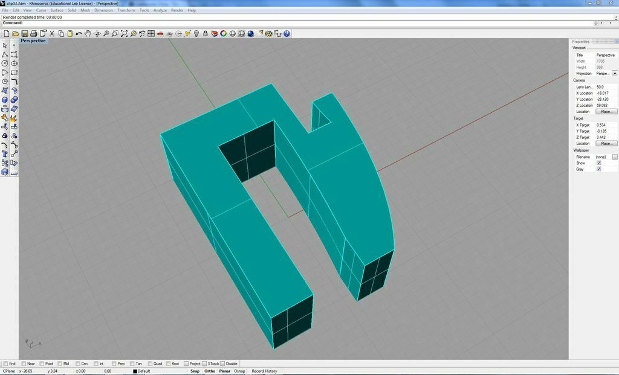Toggle Ortho mode in the status bar
Screen dimensions: 619x375
[x=209, y=371]
